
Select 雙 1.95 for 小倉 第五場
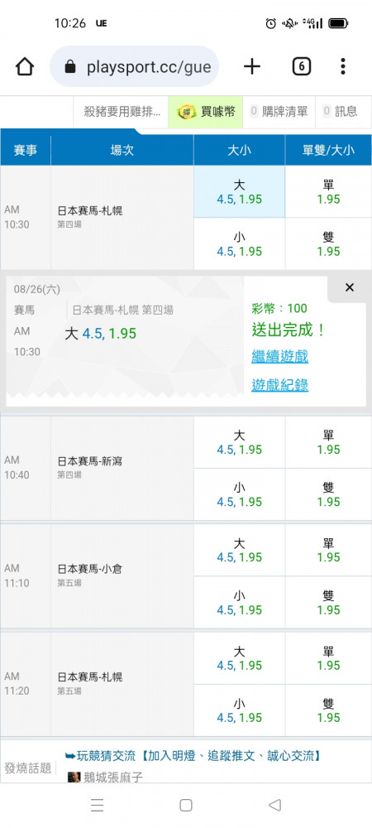(328, 603)
